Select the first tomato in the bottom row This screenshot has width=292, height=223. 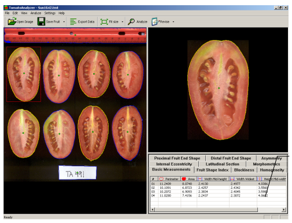coord(23,133)
